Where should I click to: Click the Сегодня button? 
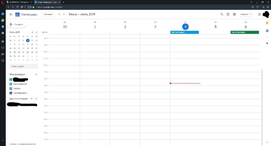[48, 14]
